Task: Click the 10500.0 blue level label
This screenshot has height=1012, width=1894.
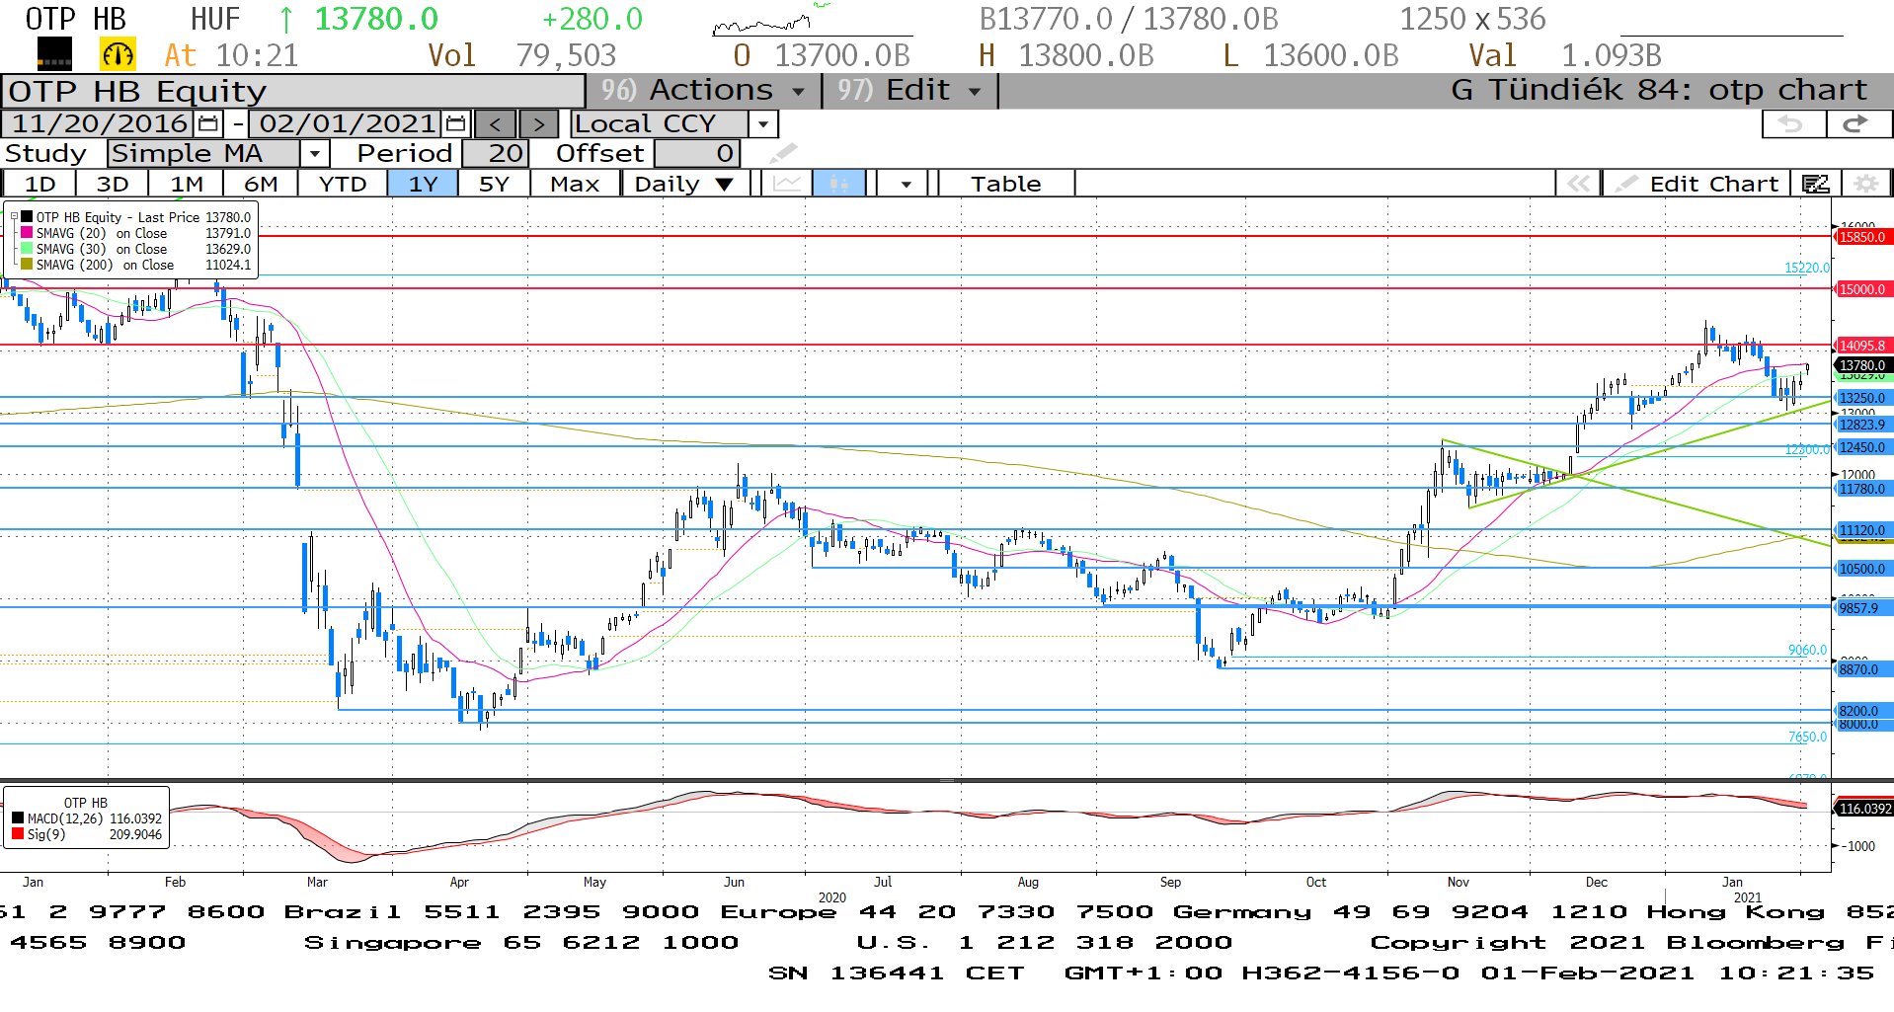Action: (1862, 569)
